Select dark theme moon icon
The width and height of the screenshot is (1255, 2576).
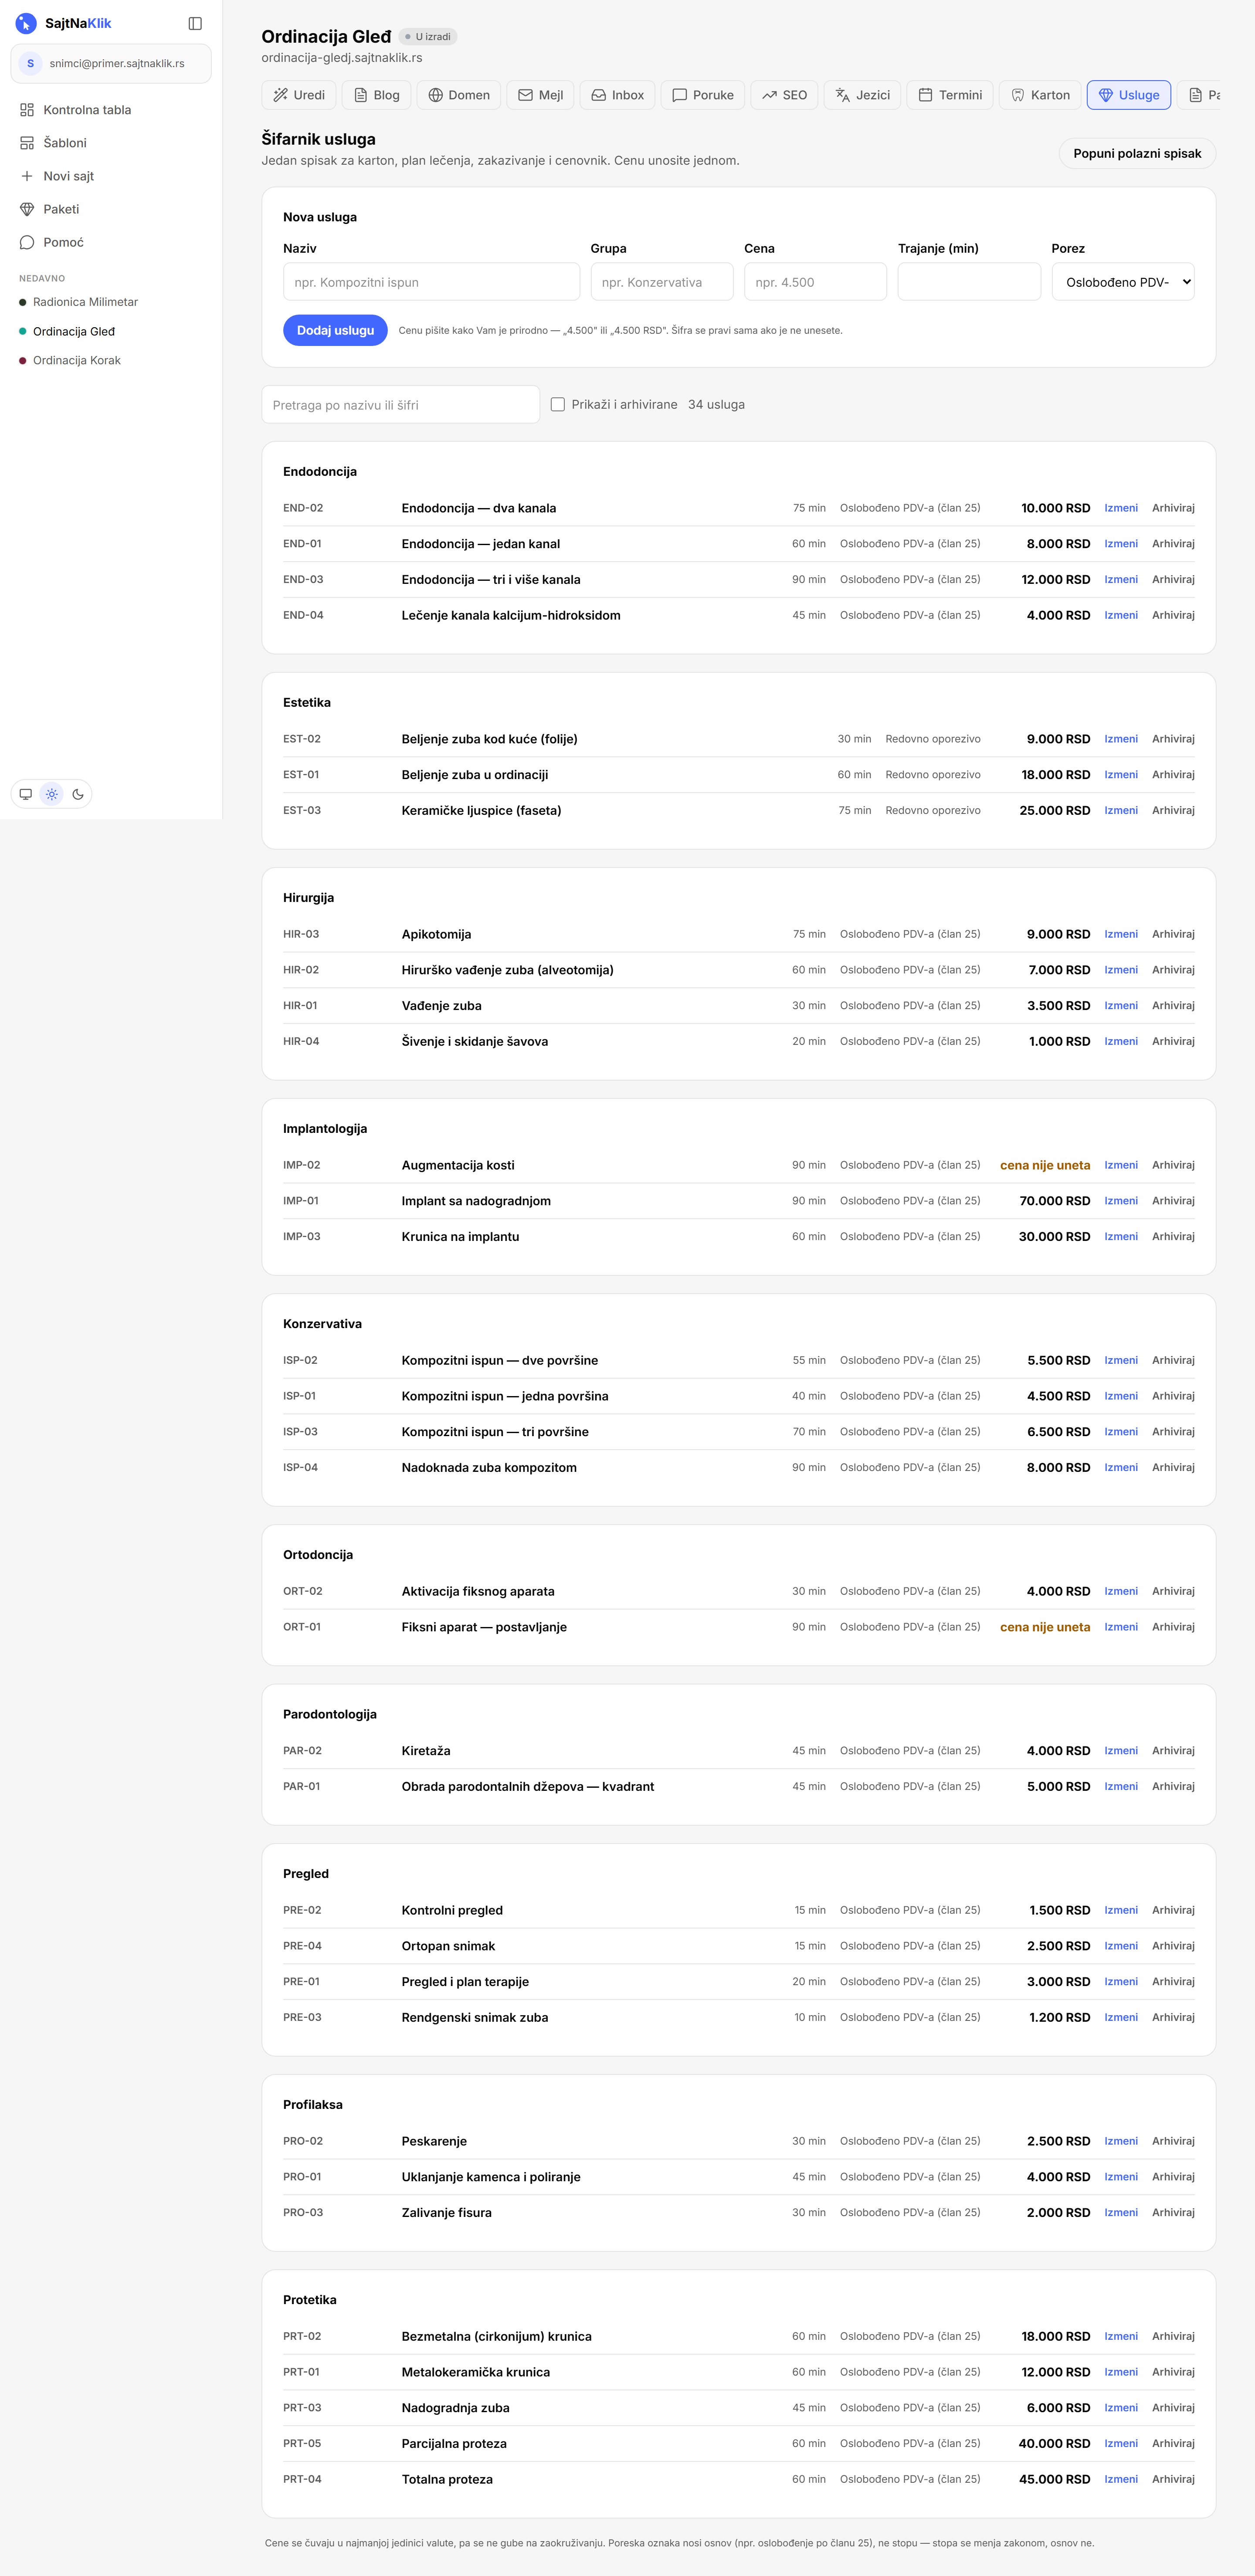(x=78, y=794)
